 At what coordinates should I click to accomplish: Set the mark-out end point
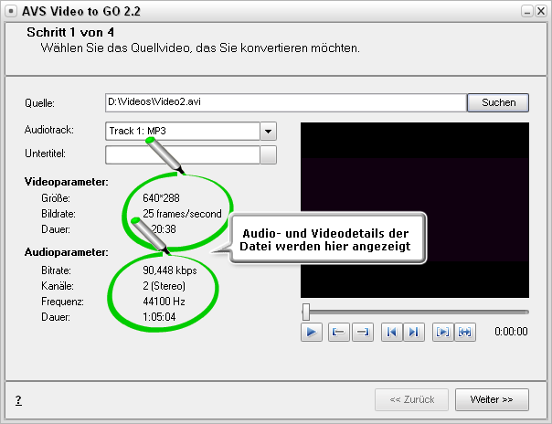(363, 332)
